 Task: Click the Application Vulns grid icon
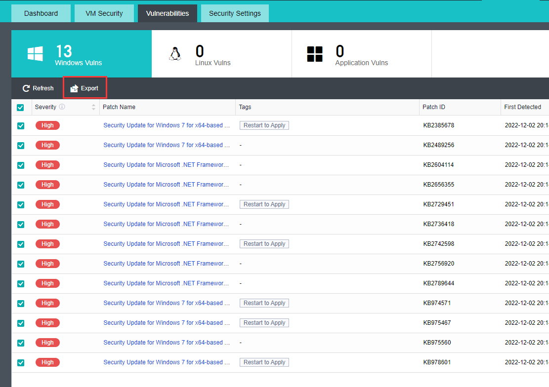pyautogui.click(x=315, y=54)
